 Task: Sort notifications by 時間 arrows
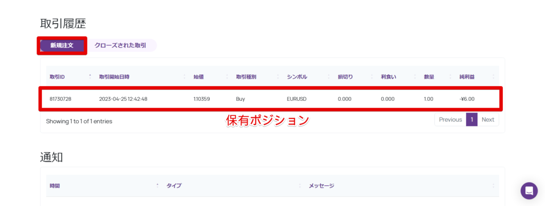pos(158,185)
